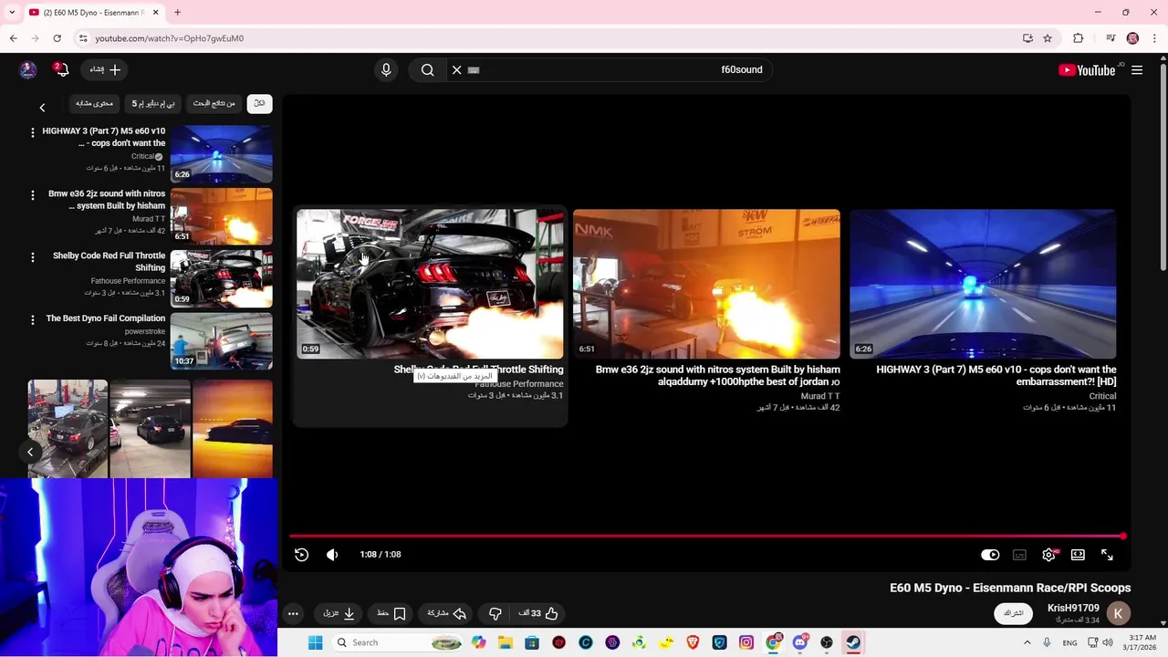
Task: Like the video (33 ألف)
Action: click(538, 614)
